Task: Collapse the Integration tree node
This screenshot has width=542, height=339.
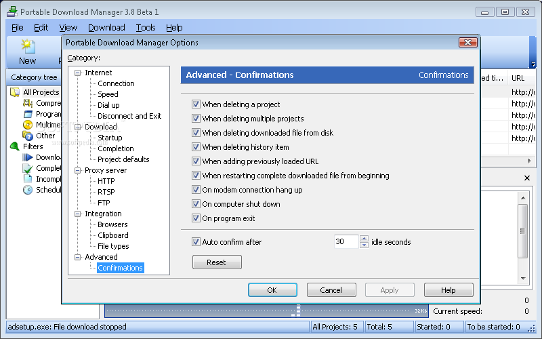Action: pos(78,214)
